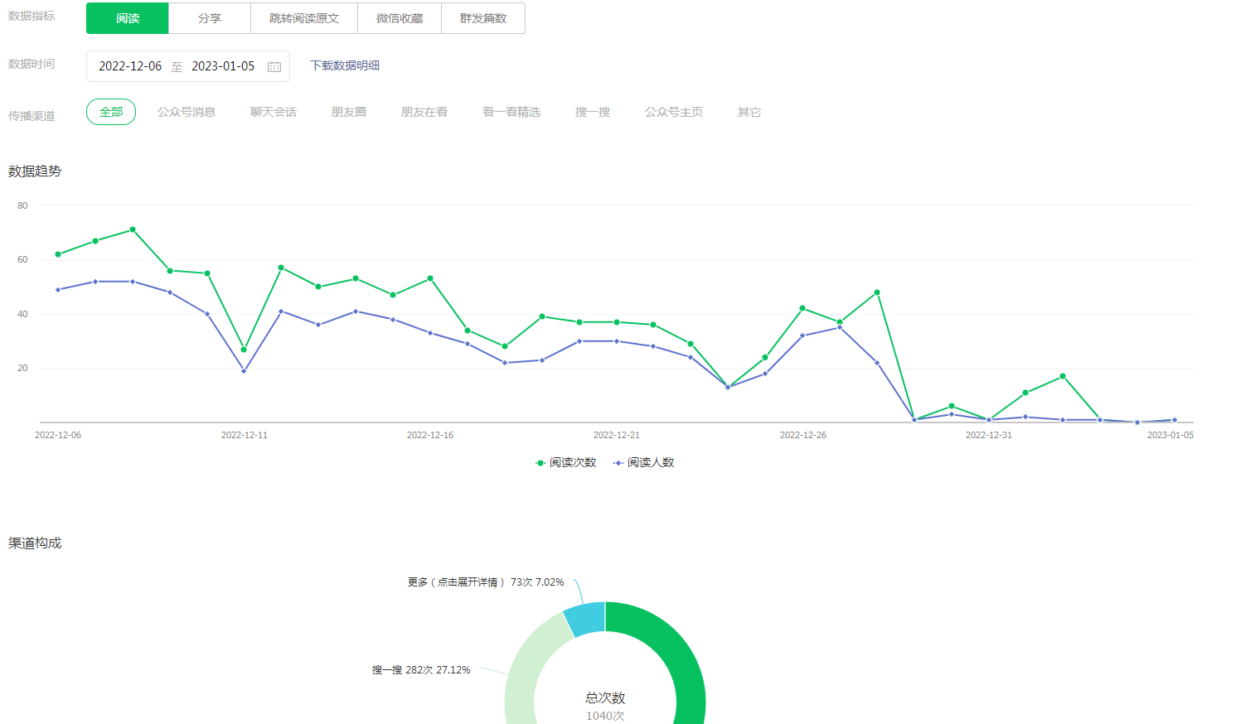Click the 2022-12-21 x-axis label
Viewport: 1236px width, 724px height.
(617, 435)
